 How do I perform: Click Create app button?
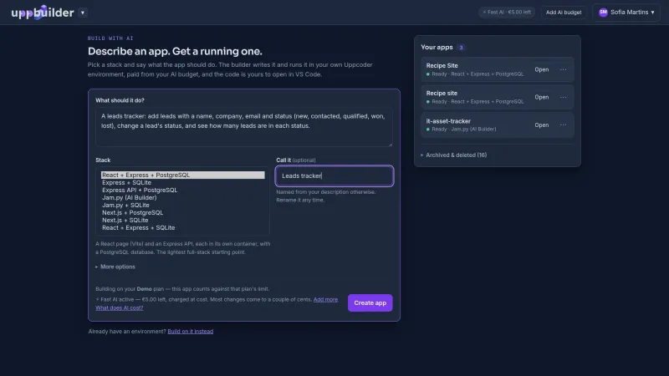(x=370, y=302)
